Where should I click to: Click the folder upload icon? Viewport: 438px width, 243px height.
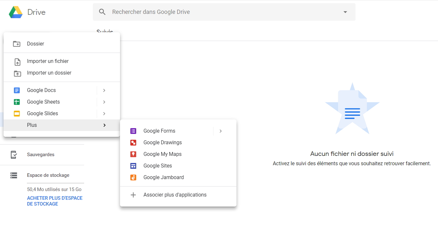pos(17,73)
